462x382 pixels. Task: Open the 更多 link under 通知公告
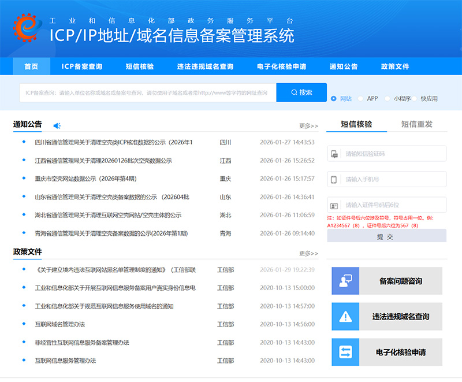pos(308,125)
